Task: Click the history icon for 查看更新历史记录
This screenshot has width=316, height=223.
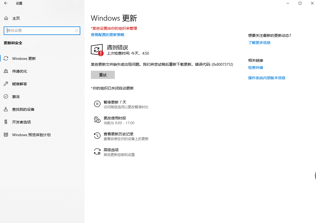Action: [97, 136]
